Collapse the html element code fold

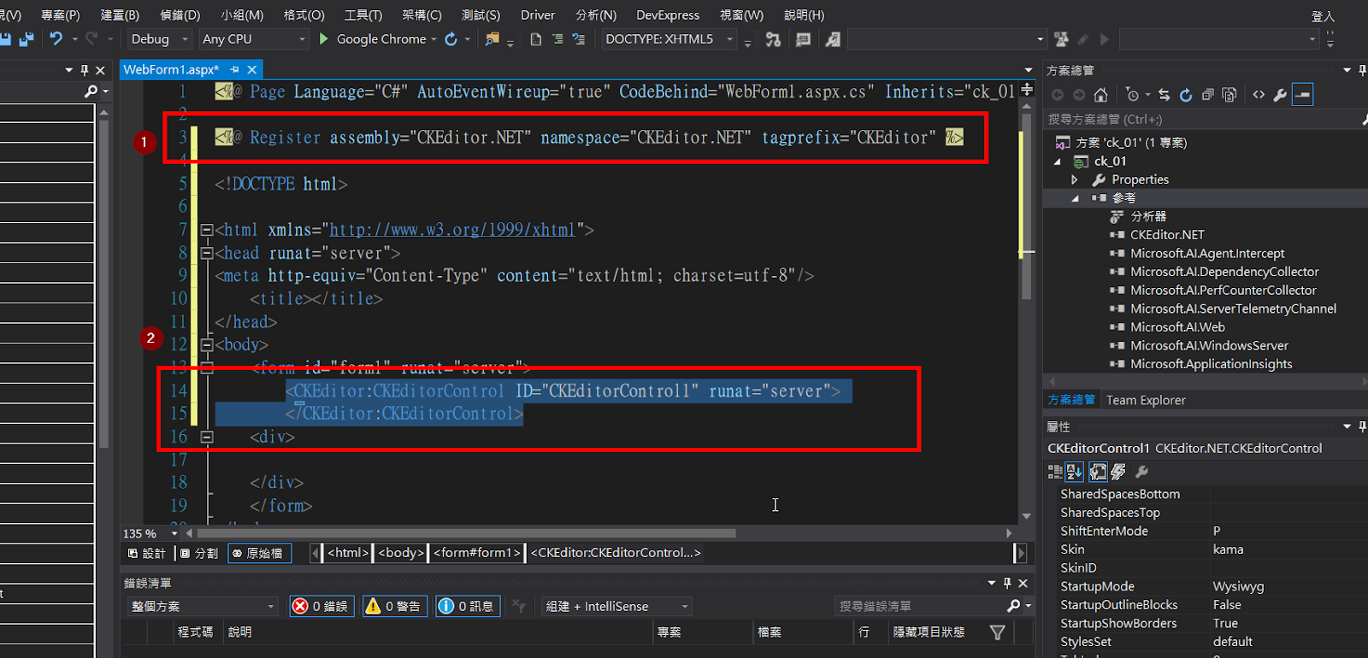(x=206, y=230)
